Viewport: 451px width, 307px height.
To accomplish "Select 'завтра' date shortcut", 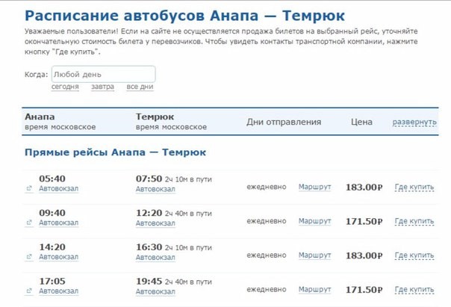I will click(103, 87).
